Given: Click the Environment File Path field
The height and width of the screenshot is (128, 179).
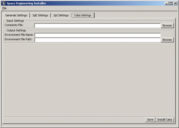Looking at the screenshot, I should tap(98, 40).
